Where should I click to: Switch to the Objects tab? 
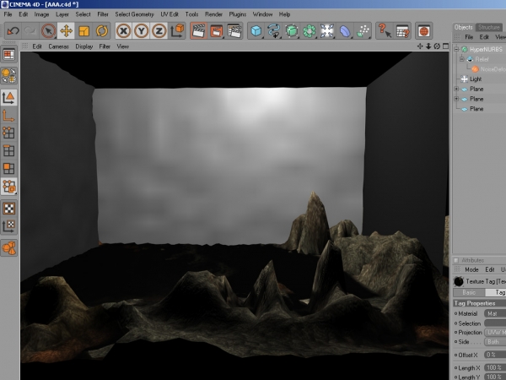(x=463, y=27)
